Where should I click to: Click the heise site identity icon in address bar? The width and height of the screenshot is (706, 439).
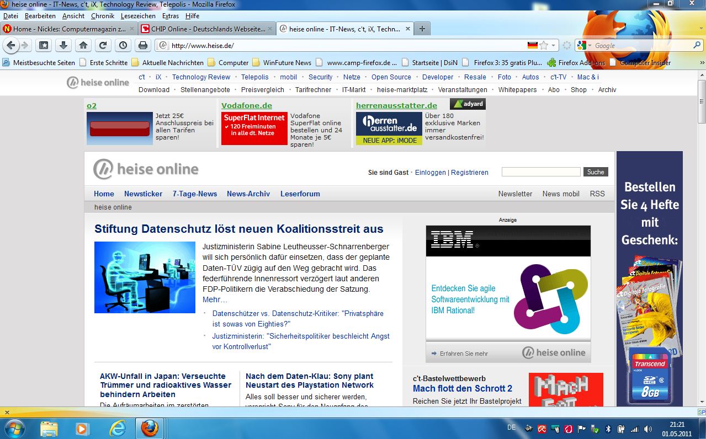[x=163, y=45]
